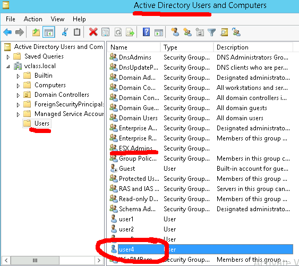Click the DnsAdmins group icon
This screenshot has width=299, height=266.
point(114,57)
